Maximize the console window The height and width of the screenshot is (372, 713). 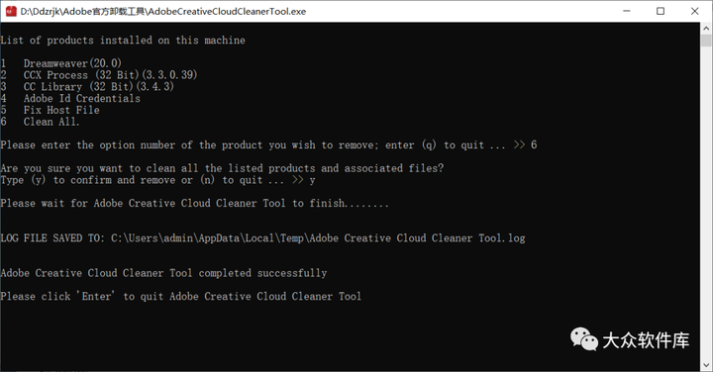coord(661,11)
